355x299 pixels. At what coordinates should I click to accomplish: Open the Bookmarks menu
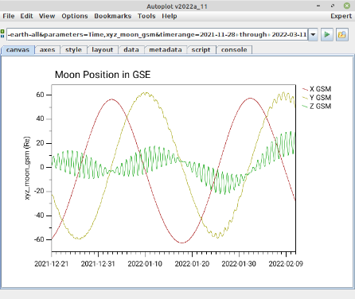(x=113, y=16)
